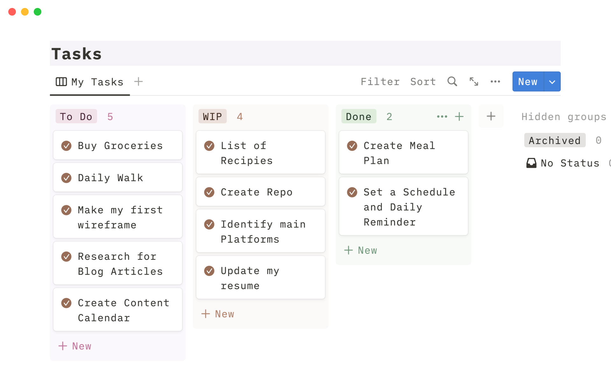
Task: Click the expand full-page arrows icon
Action: [x=474, y=81]
